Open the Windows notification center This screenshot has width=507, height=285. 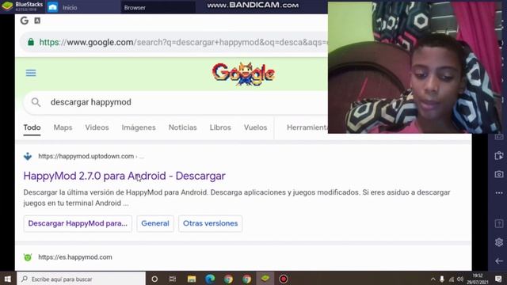pyautogui.click(x=498, y=279)
